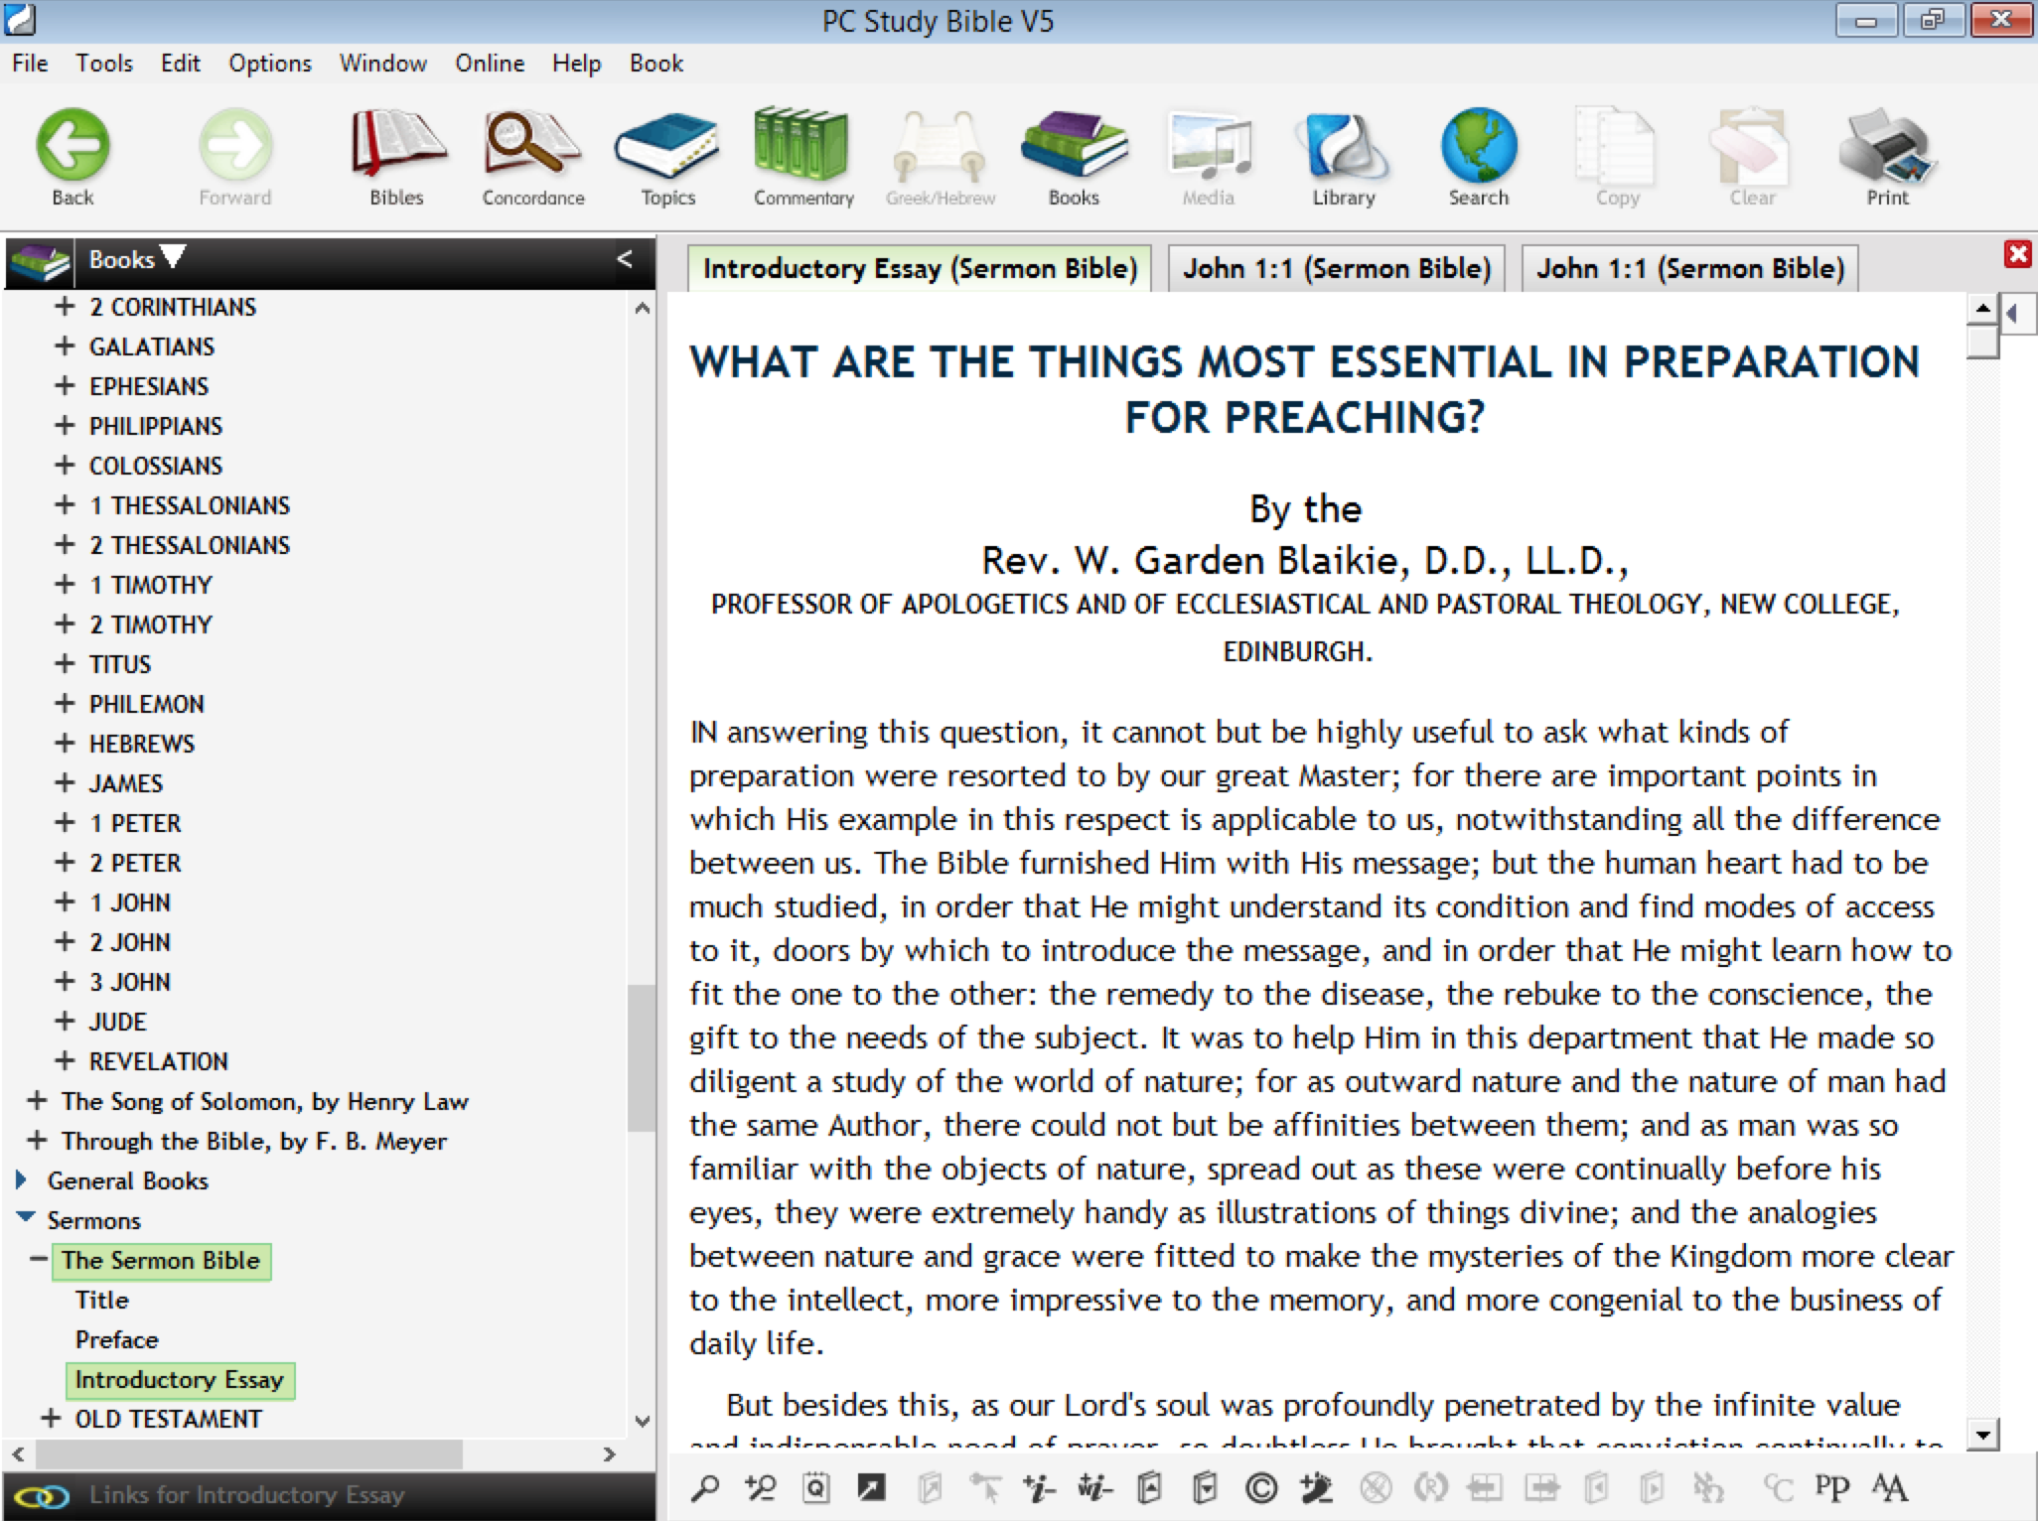Click the book with up arrow icon

click(1150, 1487)
